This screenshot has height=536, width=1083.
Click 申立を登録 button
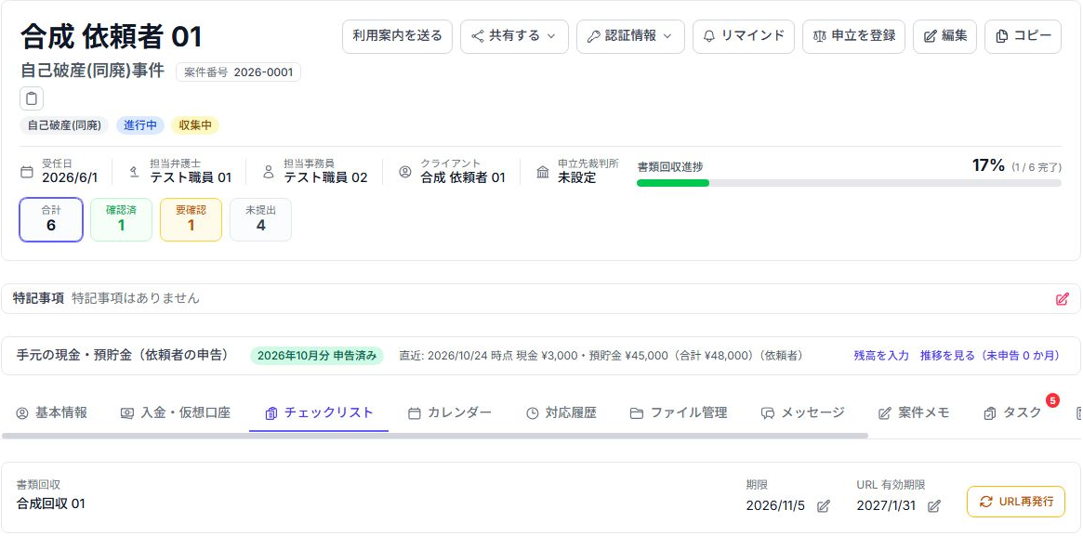click(x=853, y=36)
